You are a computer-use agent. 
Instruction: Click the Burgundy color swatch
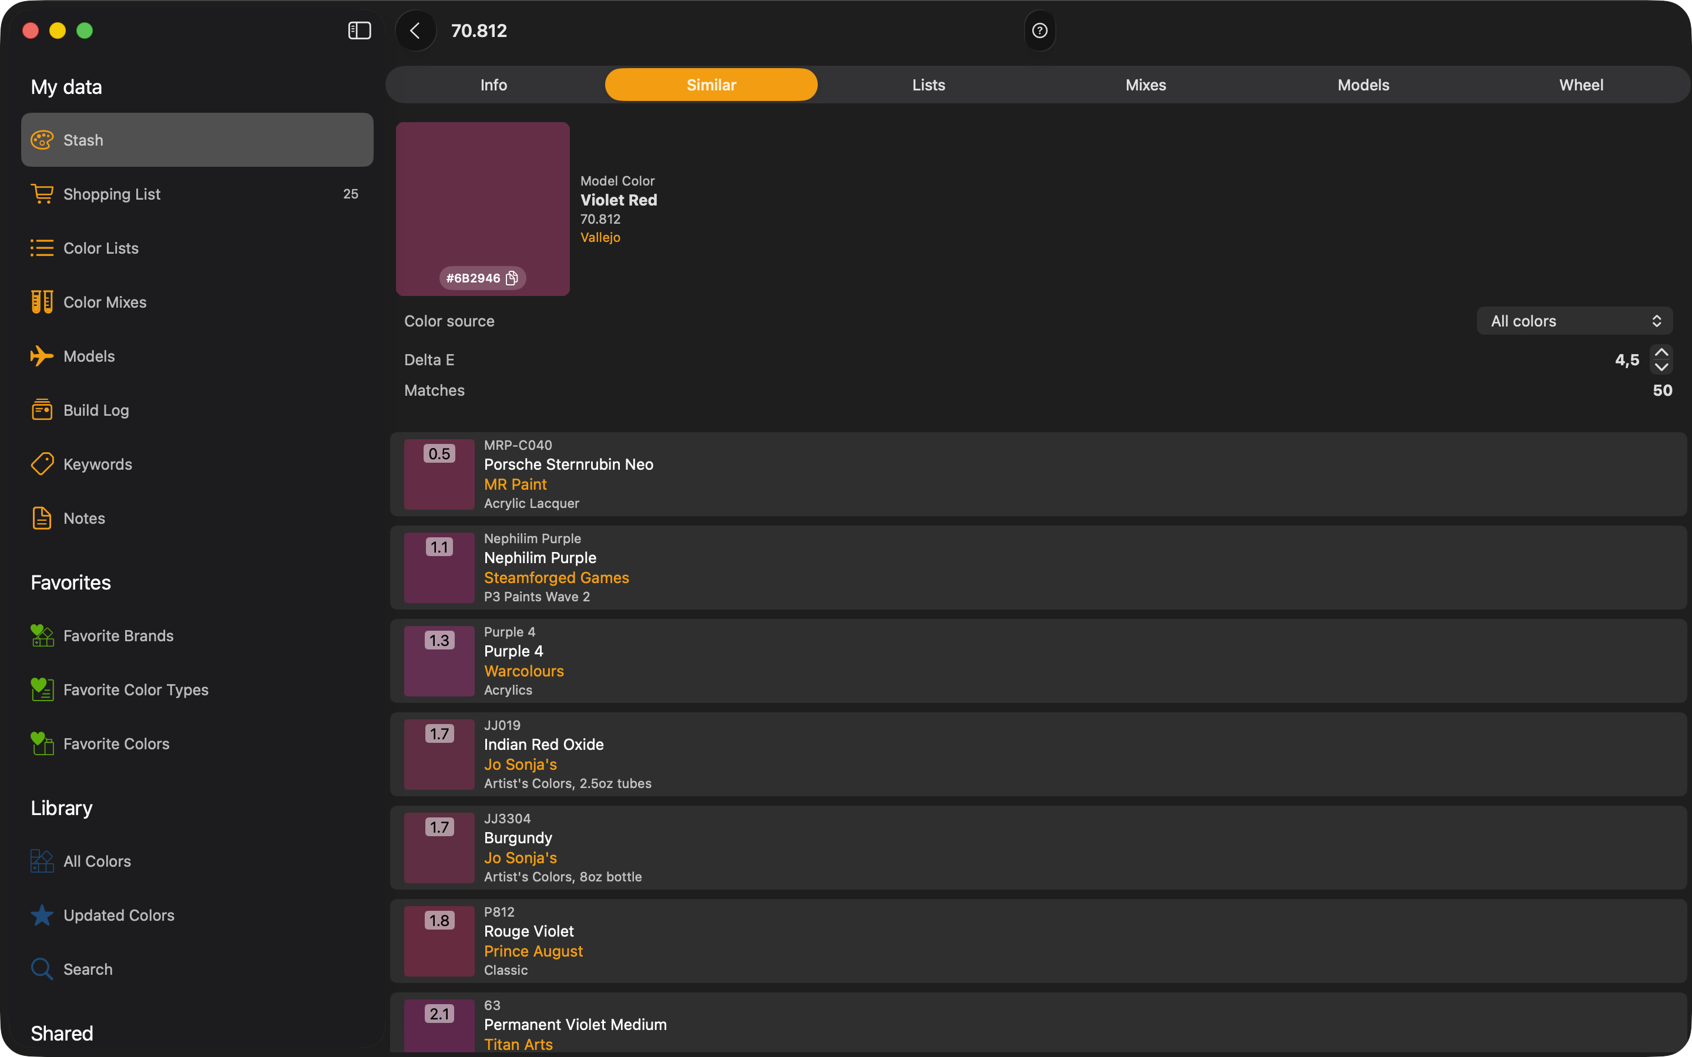point(439,848)
